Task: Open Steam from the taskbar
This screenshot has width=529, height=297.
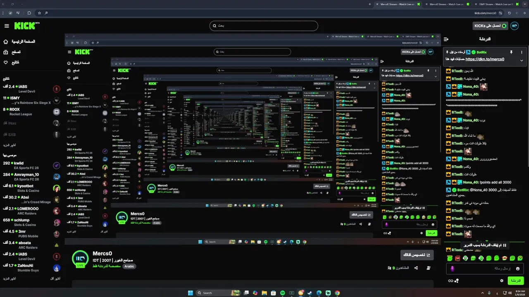Action: tap(310, 293)
